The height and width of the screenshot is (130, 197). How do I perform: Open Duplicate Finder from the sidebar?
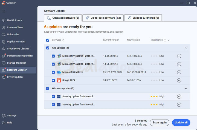coord(18,42)
